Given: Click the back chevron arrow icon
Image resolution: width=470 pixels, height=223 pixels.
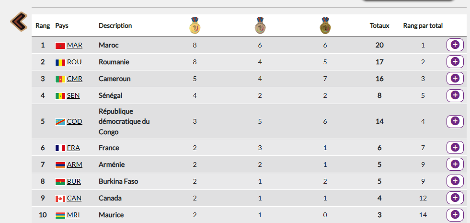Looking at the screenshot, I should (x=19, y=21).
